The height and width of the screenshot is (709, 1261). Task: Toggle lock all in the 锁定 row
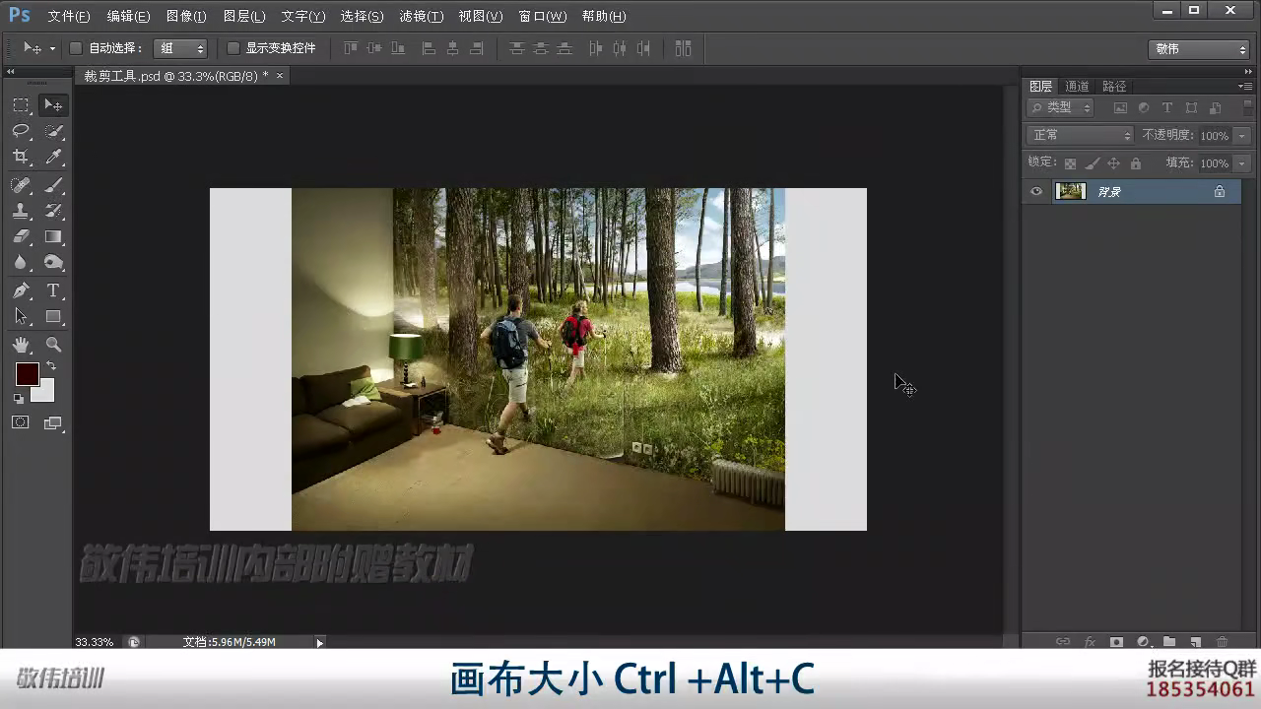(1135, 163)
